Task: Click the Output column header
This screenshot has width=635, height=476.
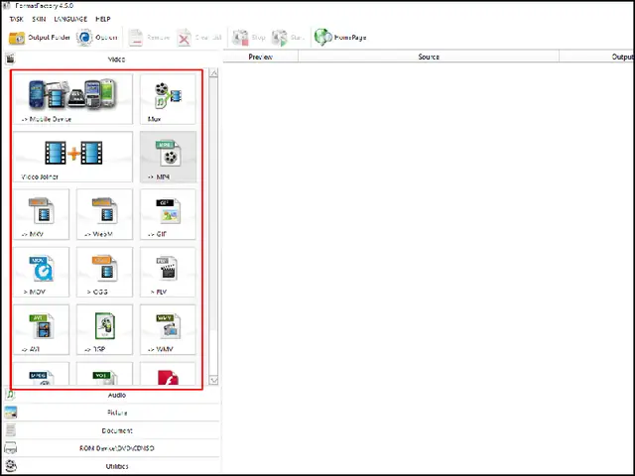Action: [597, 57]
